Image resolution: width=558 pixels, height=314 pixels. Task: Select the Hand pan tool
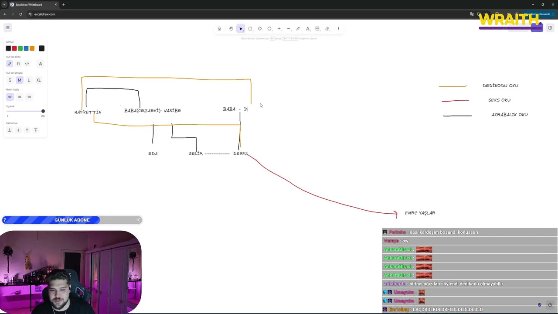[231, 29]
